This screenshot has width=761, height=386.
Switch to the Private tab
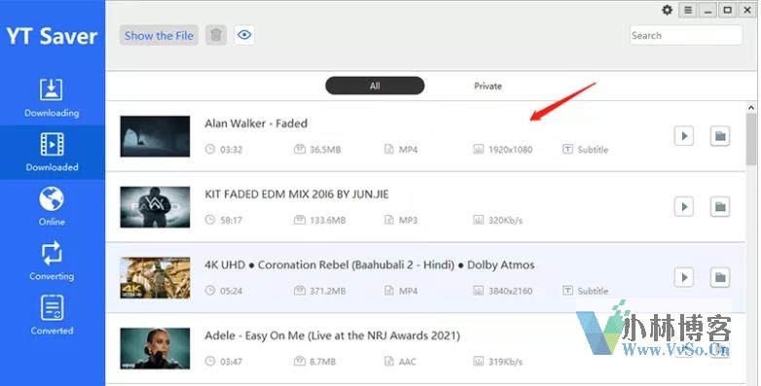(x=488, y=86)
